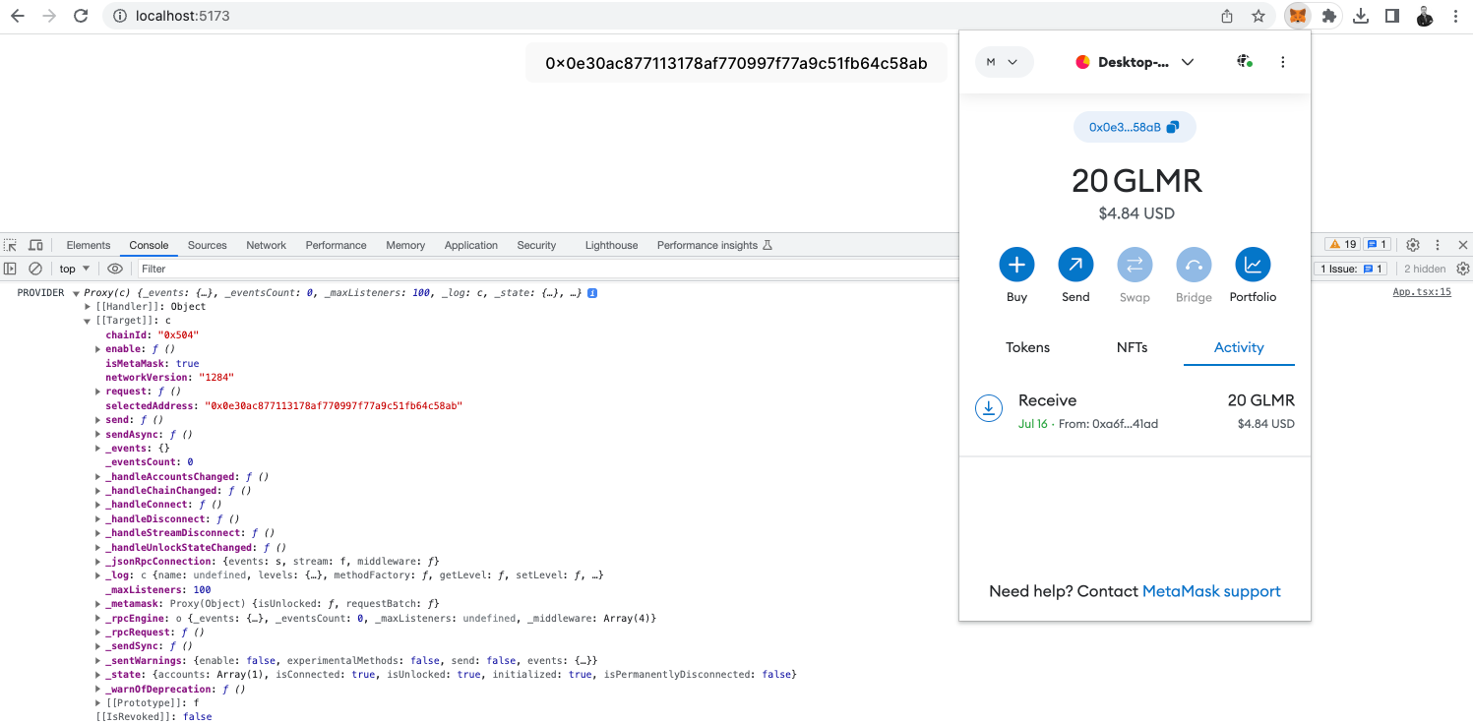This screenshot has height=724, width=1473.
Task: Expand the [[Handler]] node
Action: pyautogui.click(x=90, y=307)
